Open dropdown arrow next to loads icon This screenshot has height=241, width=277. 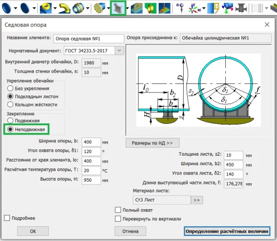(x=203, y=8)
